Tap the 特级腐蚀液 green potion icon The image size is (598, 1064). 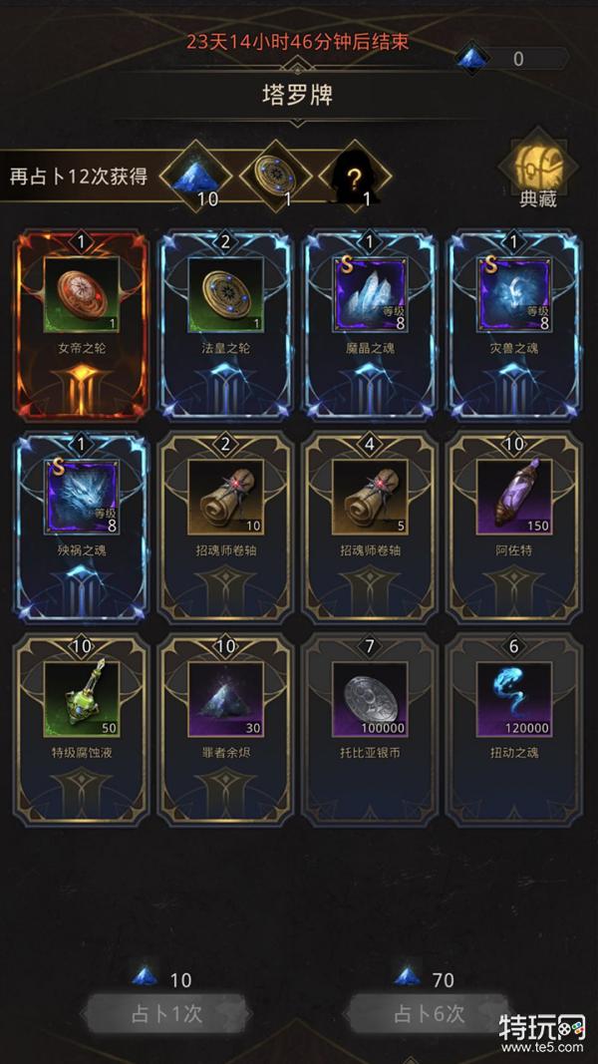click(82, 700)
